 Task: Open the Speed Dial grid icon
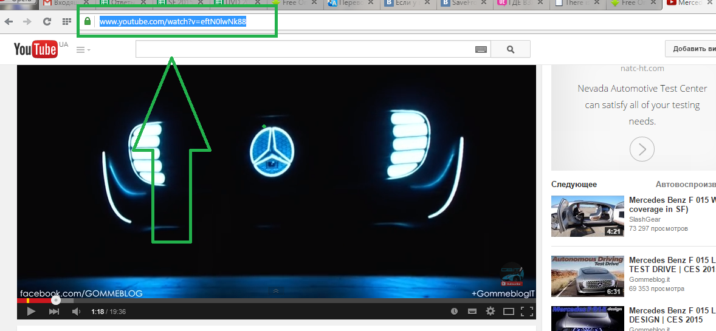click(x=67, y=21)
